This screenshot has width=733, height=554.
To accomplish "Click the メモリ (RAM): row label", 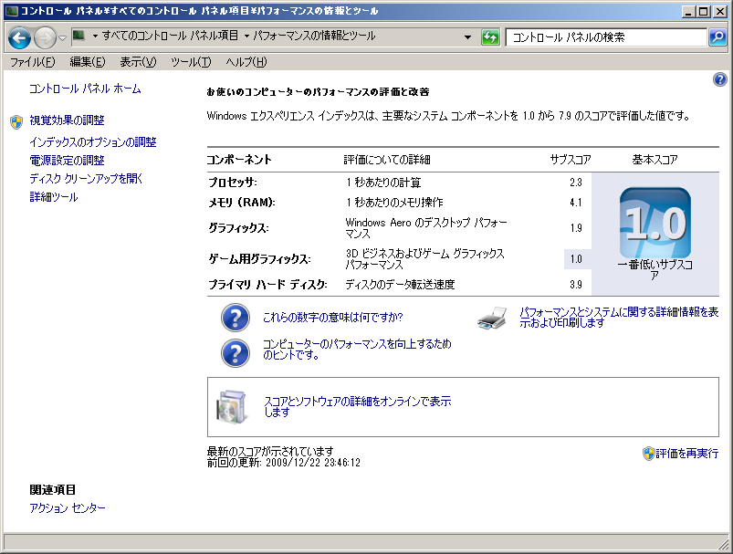I will click(x=242, y=203).
